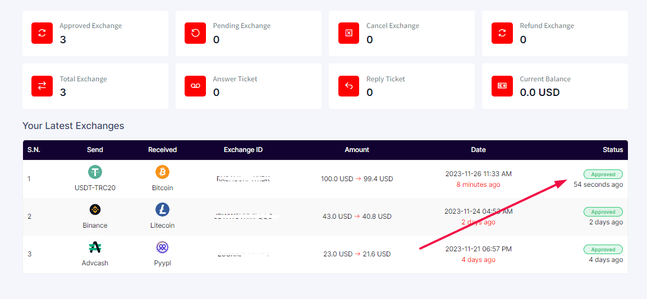The image size is (647, 299).
Task: Click the Approved badge in Binance row
Action: pyautogui.click(x=603, y=212)
